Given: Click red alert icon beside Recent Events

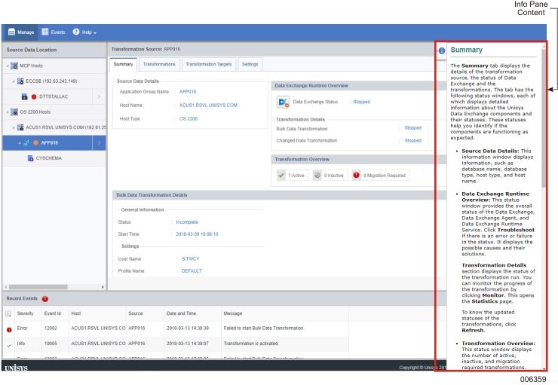Looking at the screenshot, I should pyautogui.click(x=44, y=299).
